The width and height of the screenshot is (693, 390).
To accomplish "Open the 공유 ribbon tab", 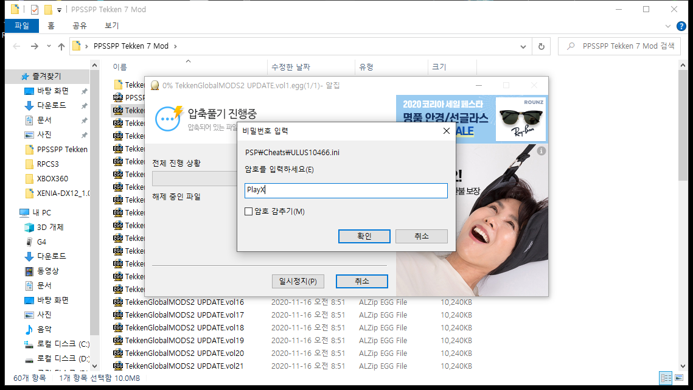I will 80,26.
